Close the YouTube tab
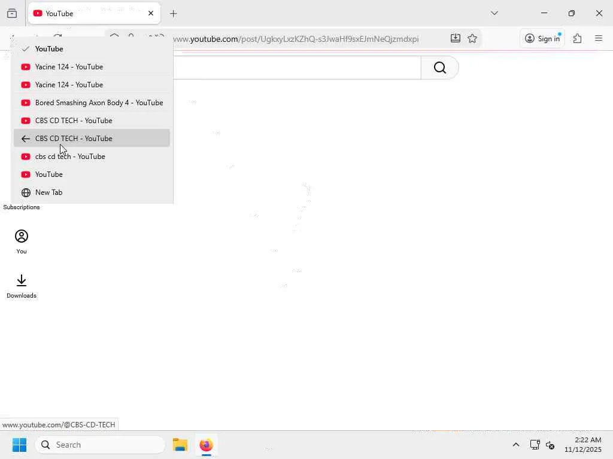613x459 pixels. [x=150, y=13]
